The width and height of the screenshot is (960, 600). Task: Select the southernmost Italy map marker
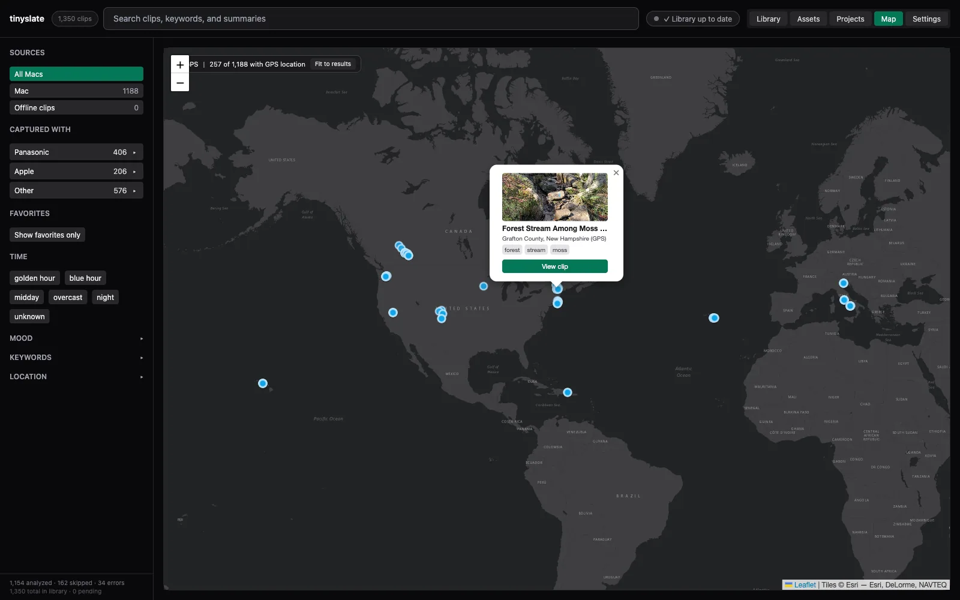850,306
